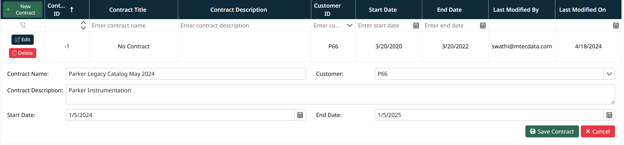Click the Contract ID filter spinner arrows

[83, 25]
